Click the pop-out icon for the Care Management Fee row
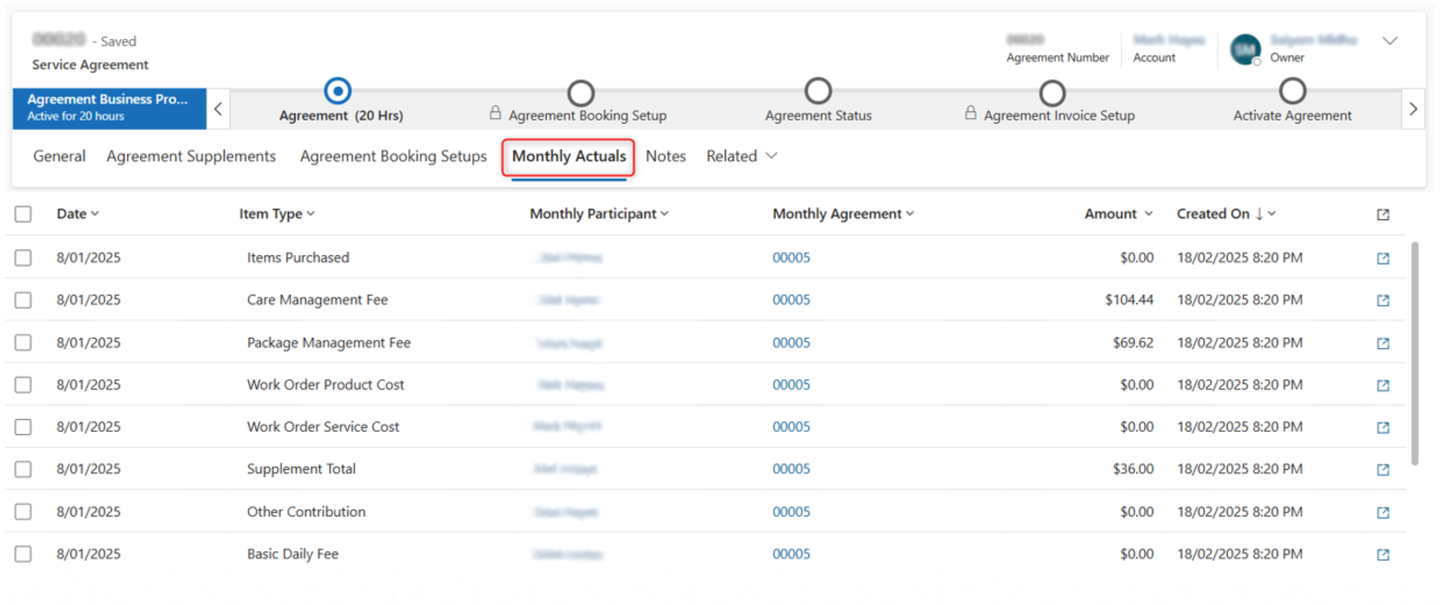1440x605 pixels. 1382,300
